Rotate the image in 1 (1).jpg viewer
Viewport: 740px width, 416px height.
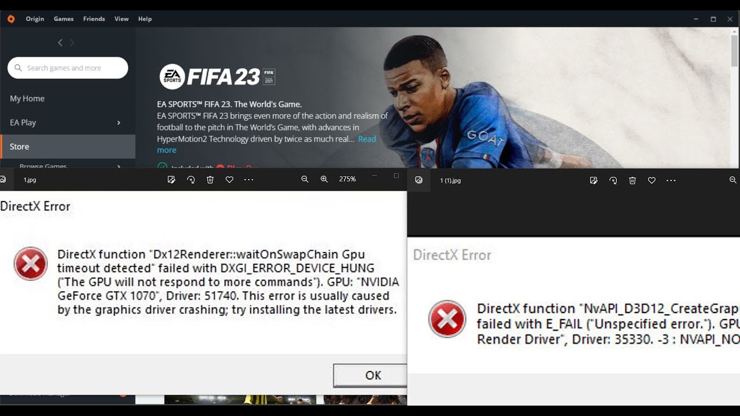point(613,180)
